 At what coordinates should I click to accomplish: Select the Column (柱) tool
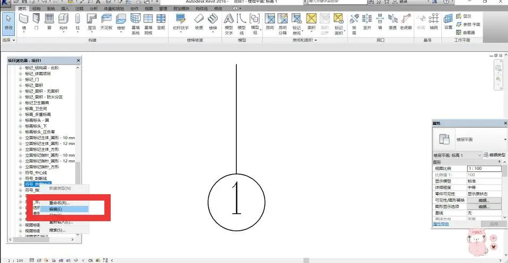pyautogui.click(x=78, y=22)
